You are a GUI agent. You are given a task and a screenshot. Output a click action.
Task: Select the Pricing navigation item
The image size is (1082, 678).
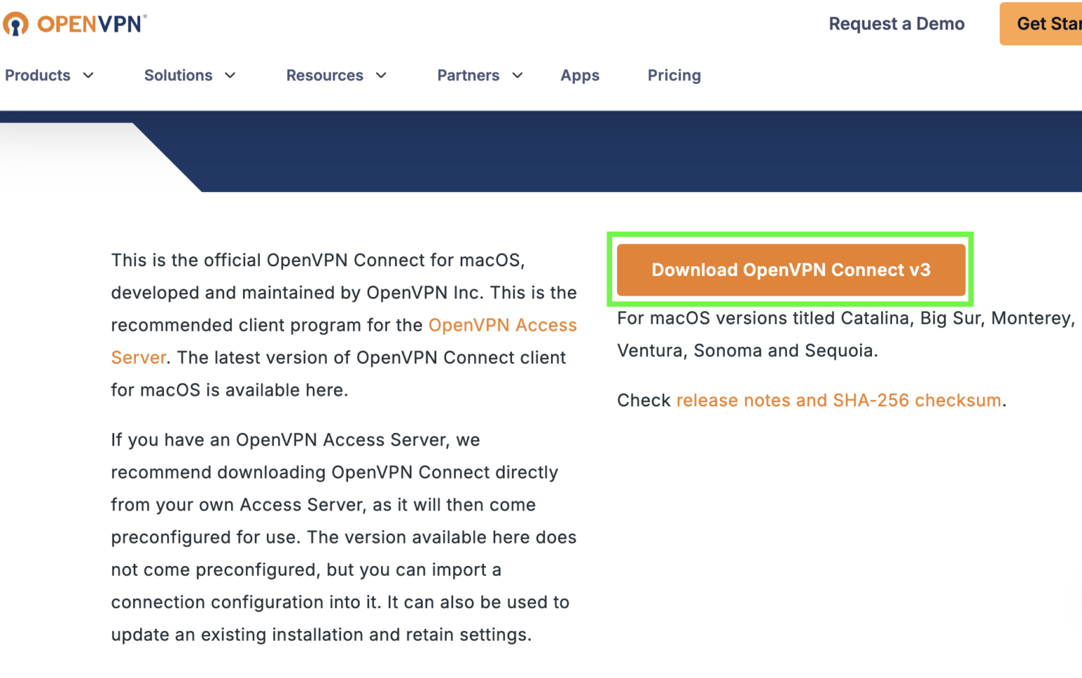[674, 75]
